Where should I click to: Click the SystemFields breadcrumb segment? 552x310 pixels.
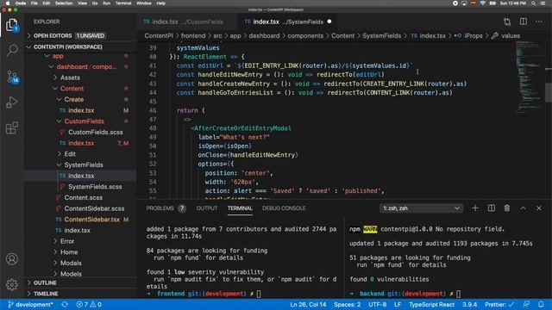(381, 36)
